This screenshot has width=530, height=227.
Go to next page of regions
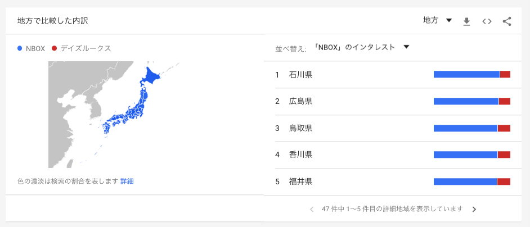[x=474, y=209]
